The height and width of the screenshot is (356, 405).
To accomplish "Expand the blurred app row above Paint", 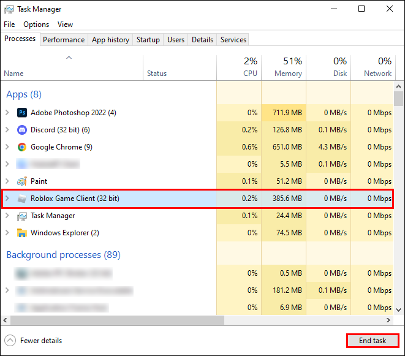I will (x=7, y=164).
